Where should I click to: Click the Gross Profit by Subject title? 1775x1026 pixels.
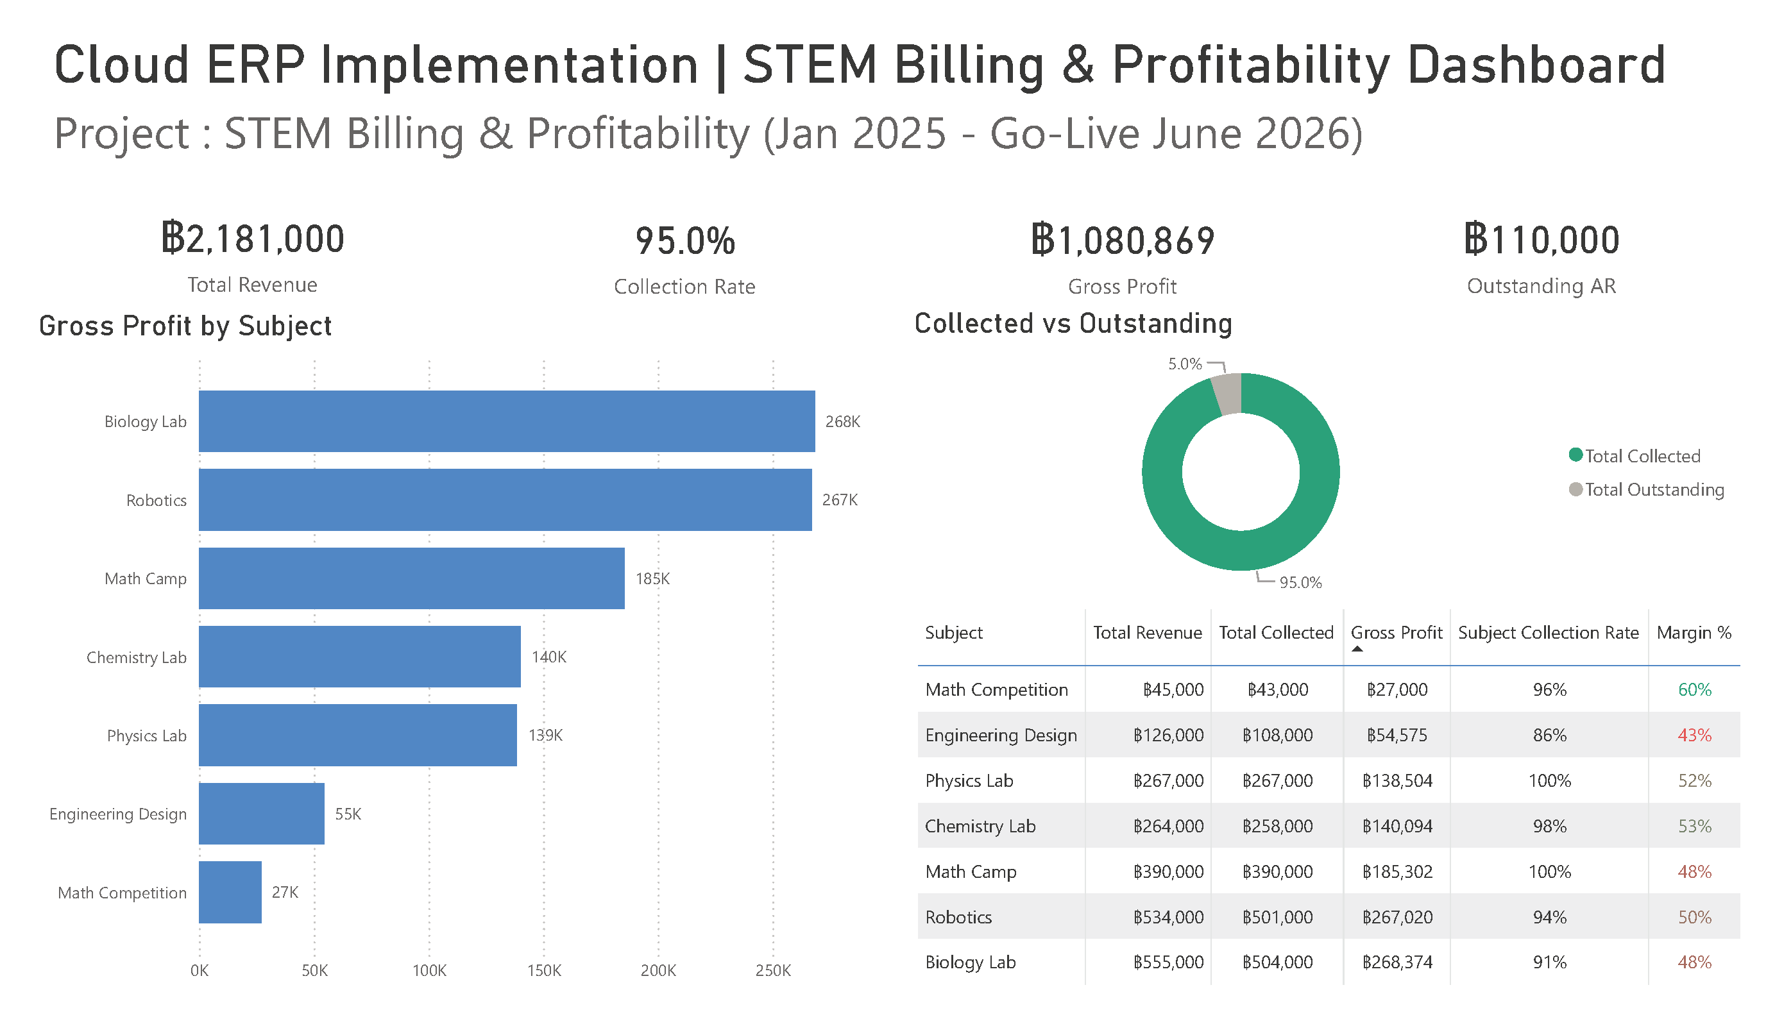coord(185,326)
